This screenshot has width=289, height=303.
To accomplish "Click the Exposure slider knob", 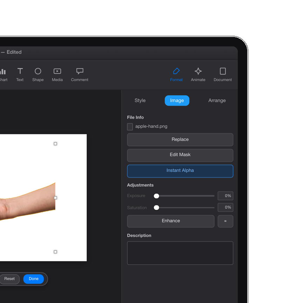I will (156, 196).
